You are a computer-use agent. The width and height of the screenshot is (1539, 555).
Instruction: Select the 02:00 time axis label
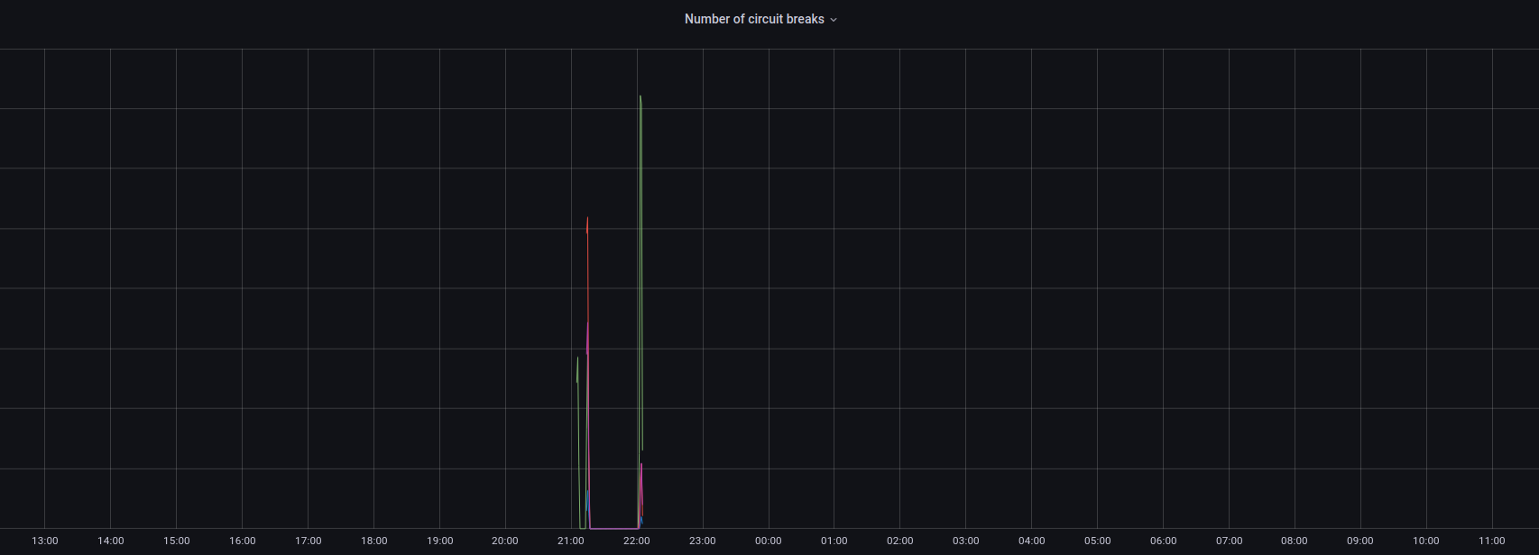click(x=900, y=541)
